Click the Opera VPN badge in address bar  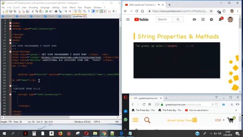(x=157, y=104)
